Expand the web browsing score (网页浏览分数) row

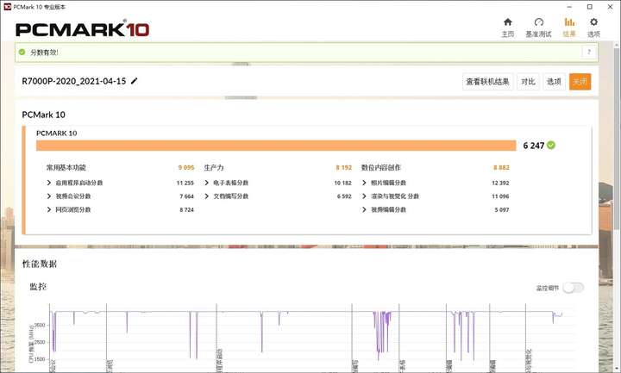[49, 209]
